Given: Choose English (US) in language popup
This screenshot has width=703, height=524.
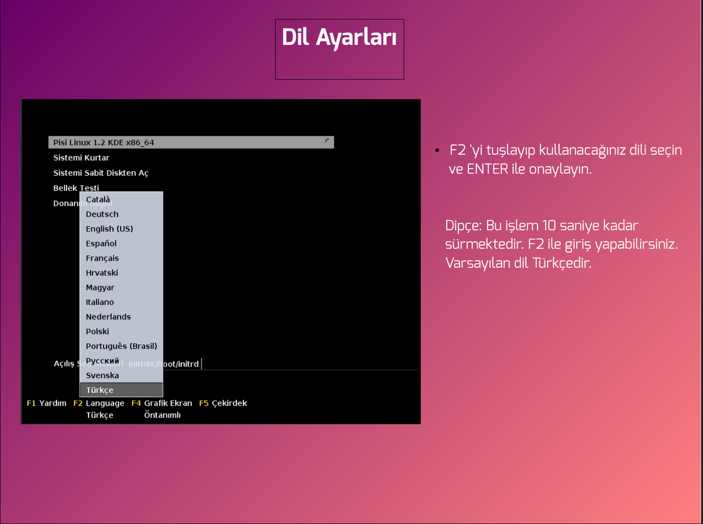Looking at the screenshot, I should tap(121, 229).
